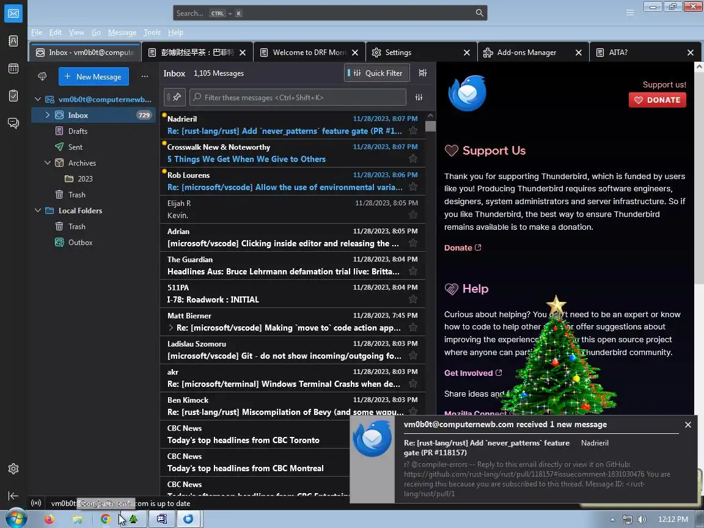Switch to the Add-ons Manager tab
The width and height of the screenshot is (704, 528).
click(526, 53)
